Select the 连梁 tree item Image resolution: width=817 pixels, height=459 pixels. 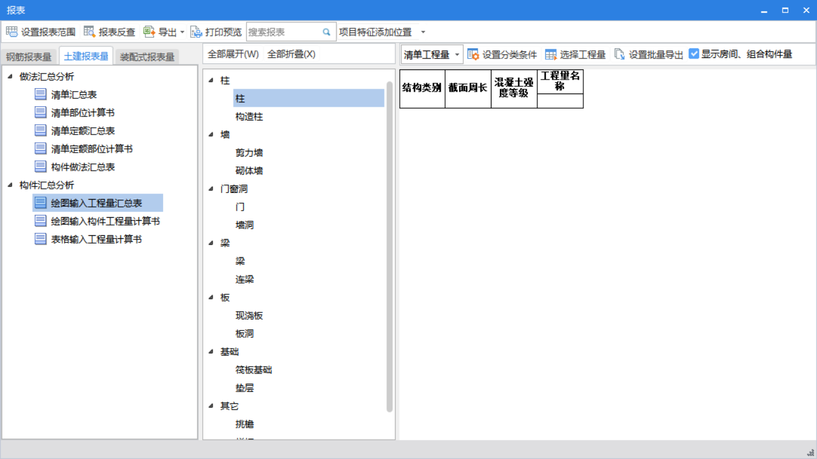tap(245, 279)
